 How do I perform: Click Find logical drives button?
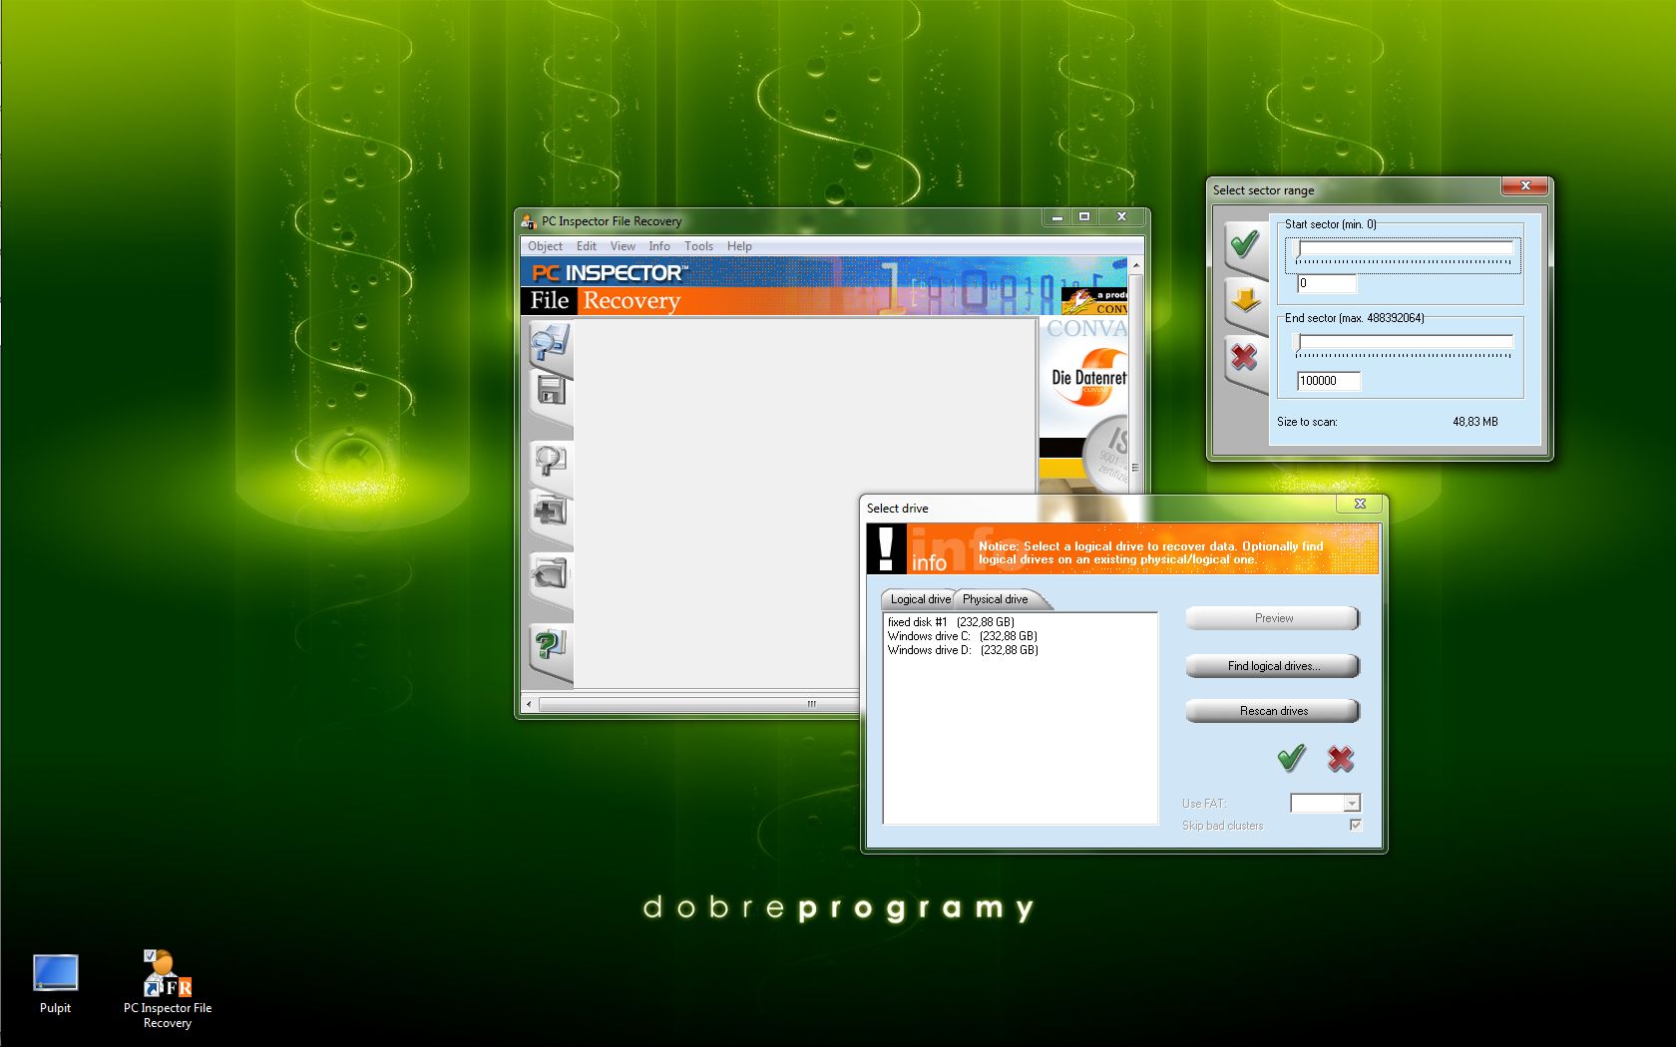[x=1273, y=666]
